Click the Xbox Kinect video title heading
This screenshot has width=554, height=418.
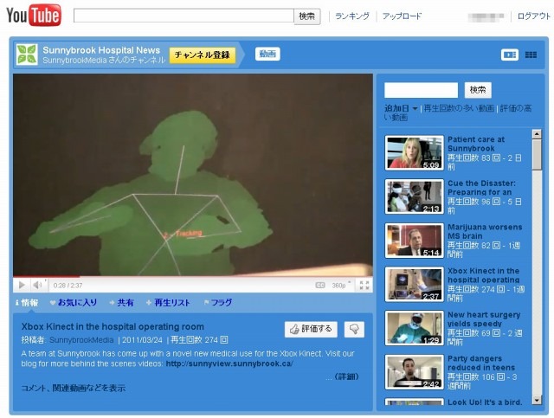click(113, 326)
